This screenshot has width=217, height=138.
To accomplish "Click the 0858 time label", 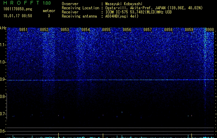I will [168, 29].
